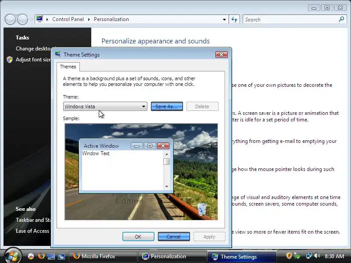Click the sample window scroll down arrow
This screenshot has width=351, height=263.
[x=167, y=187]
